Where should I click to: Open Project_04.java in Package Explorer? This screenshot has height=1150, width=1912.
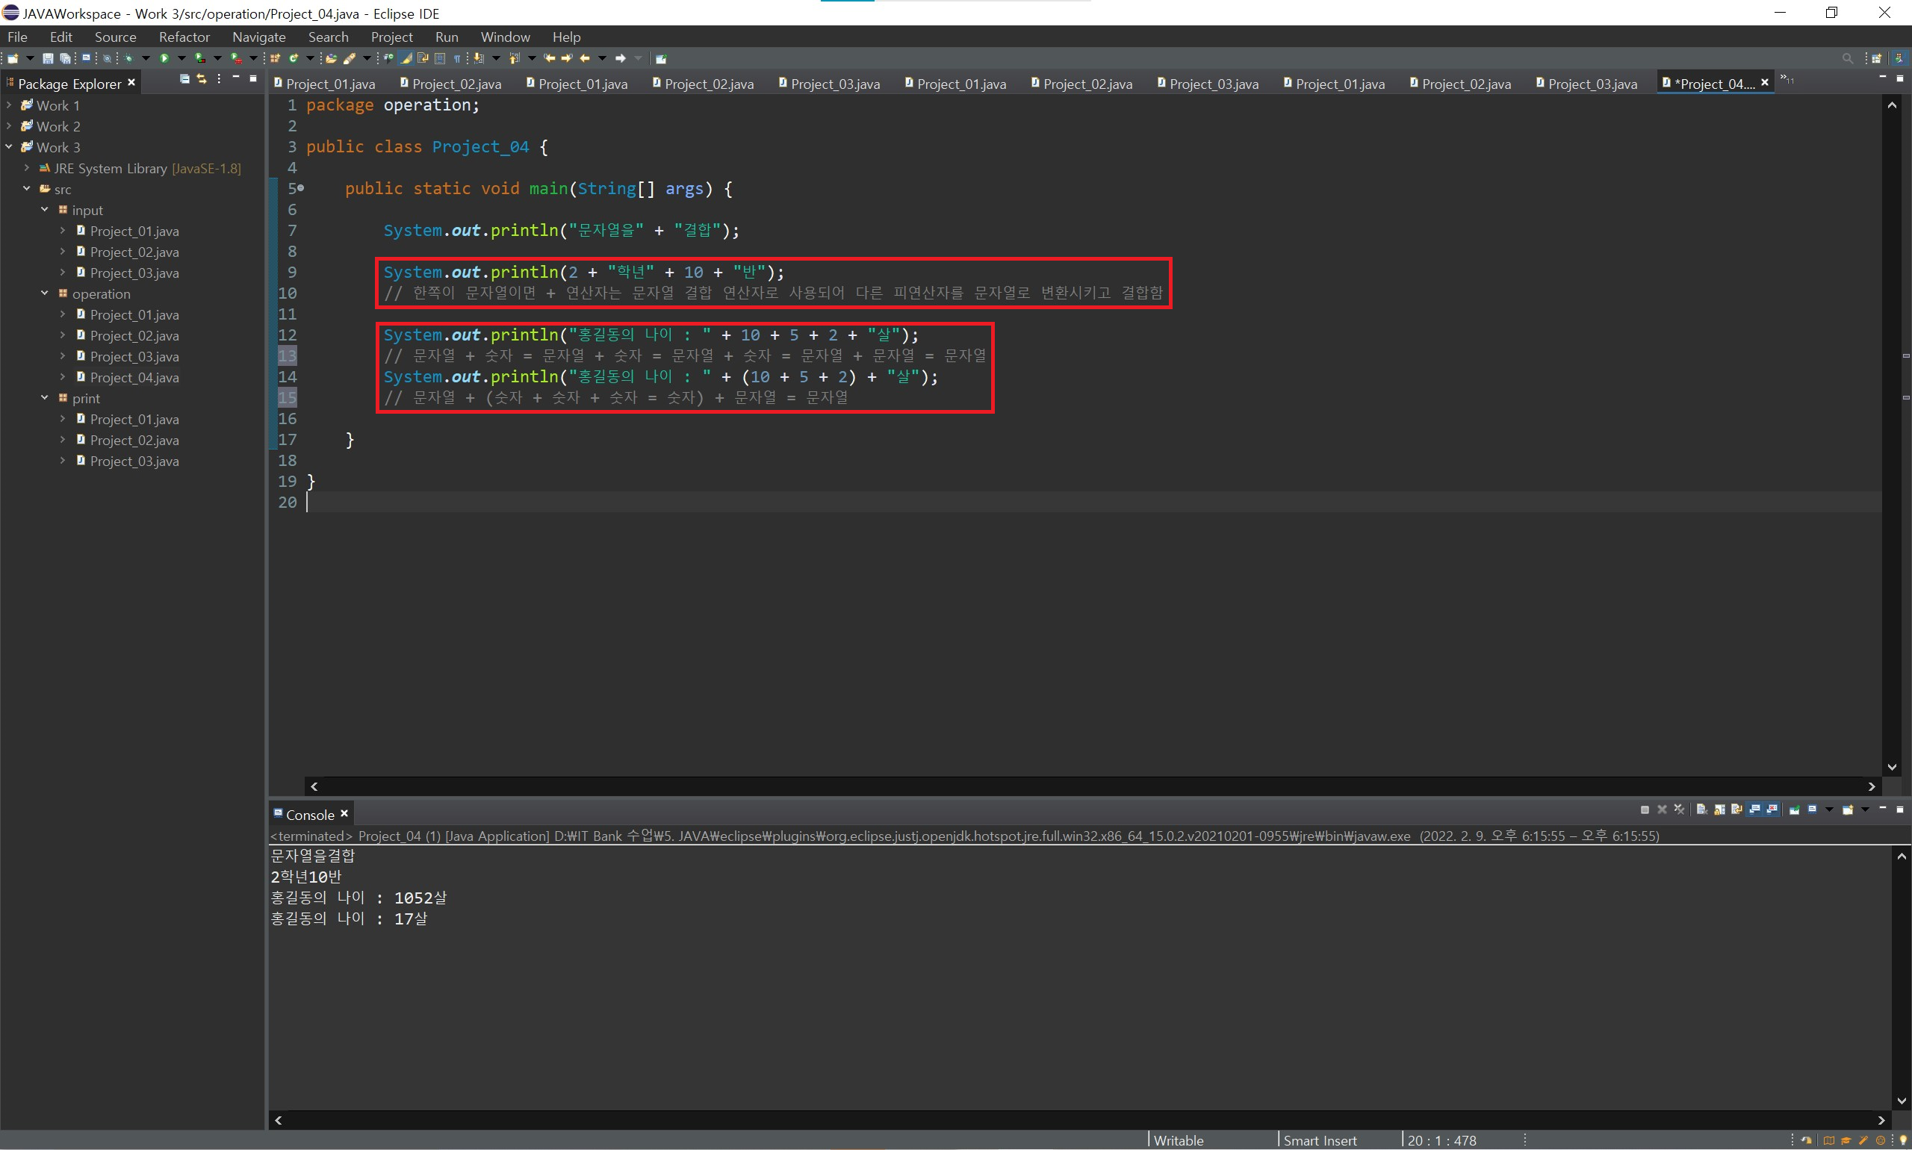[x=134, y=377]
